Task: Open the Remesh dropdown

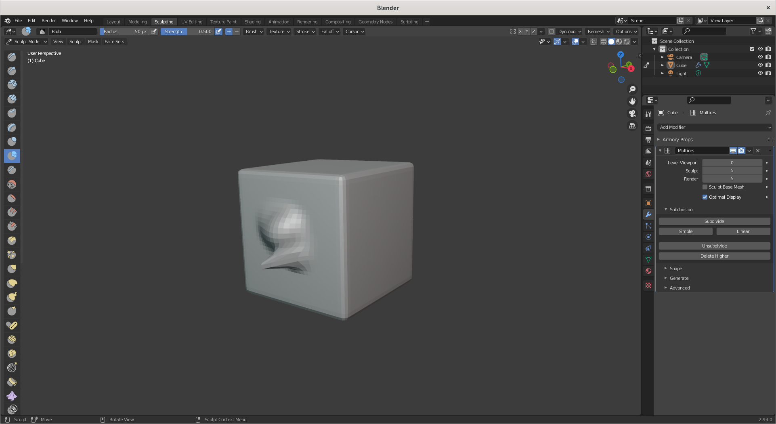Action: (x=598, y=31)
